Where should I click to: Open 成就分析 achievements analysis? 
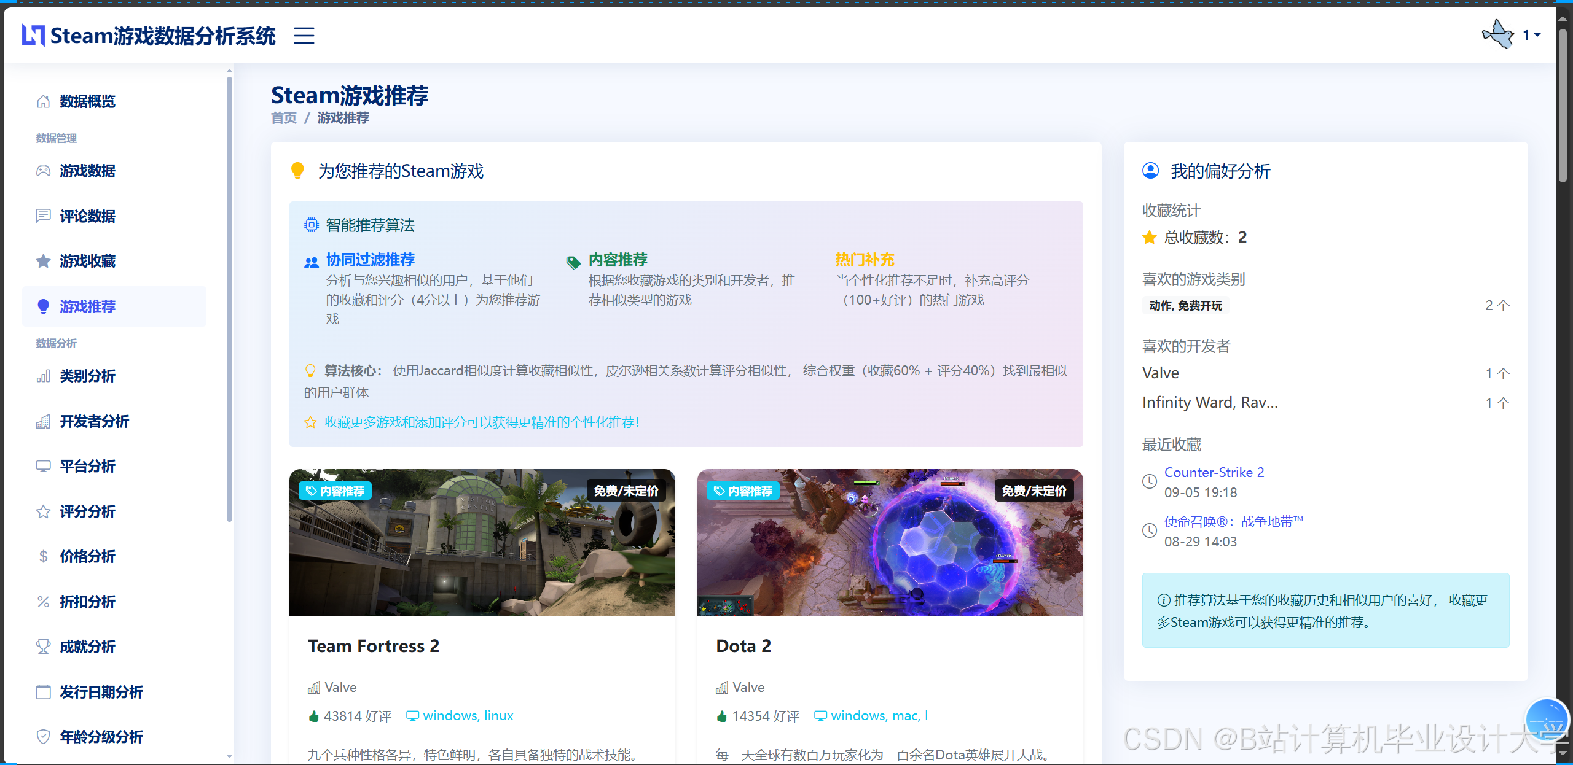click(x=87, y=647)
